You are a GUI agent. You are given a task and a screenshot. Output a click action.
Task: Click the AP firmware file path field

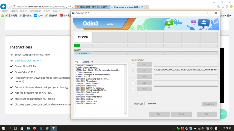click(x=186, y=70)
